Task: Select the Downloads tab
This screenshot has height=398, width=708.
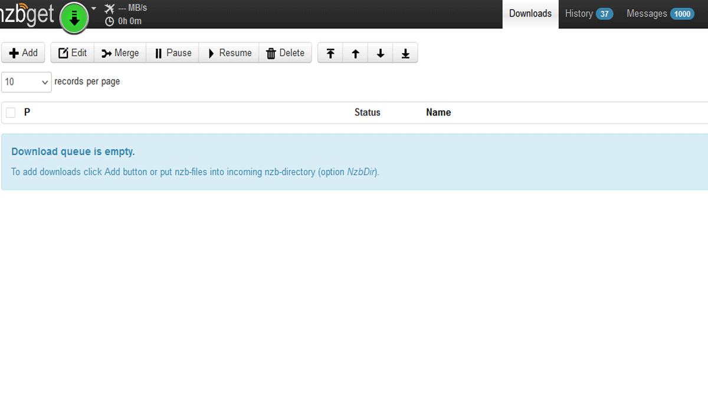Action: pyautogui.click(x=530, y=14)
